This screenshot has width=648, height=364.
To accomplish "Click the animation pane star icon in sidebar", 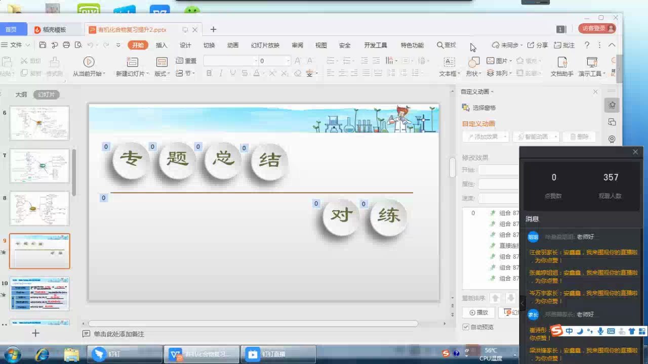I will pos(612,105).
